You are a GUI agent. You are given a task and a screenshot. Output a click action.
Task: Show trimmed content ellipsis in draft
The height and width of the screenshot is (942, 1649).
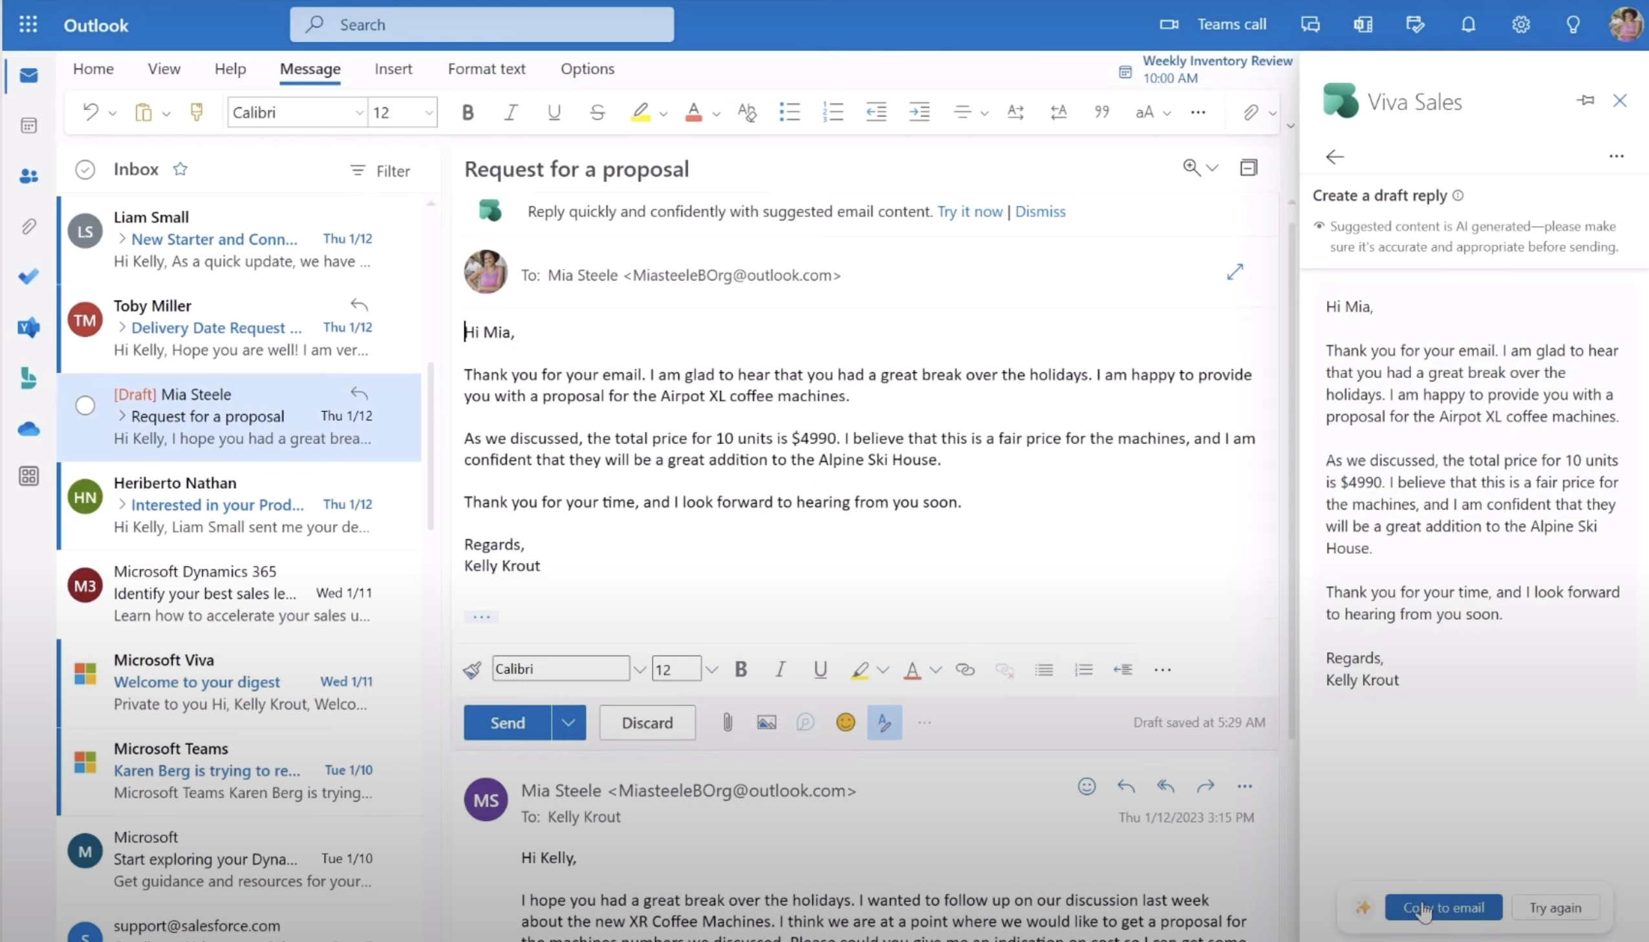(x=481, y=617)
